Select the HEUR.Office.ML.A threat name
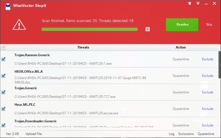Image resolution: width=221 pixels, height=138 pixels. [29, 71]
